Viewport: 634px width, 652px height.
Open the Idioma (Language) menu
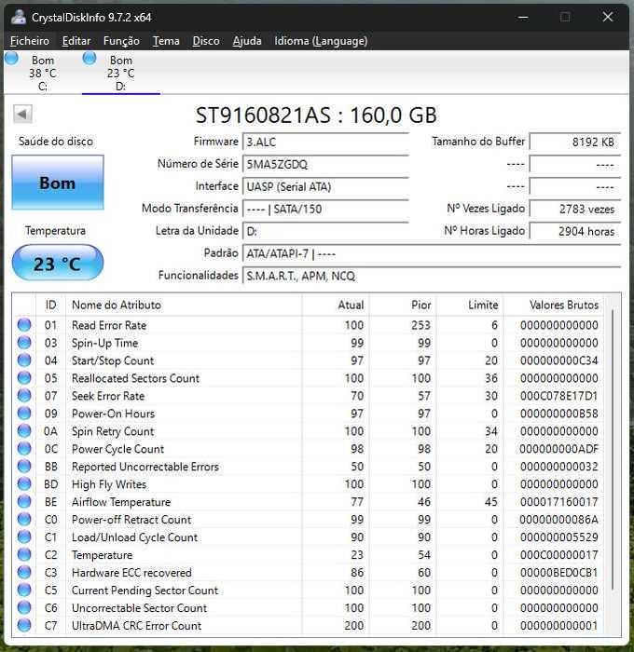tap(321, 41)
